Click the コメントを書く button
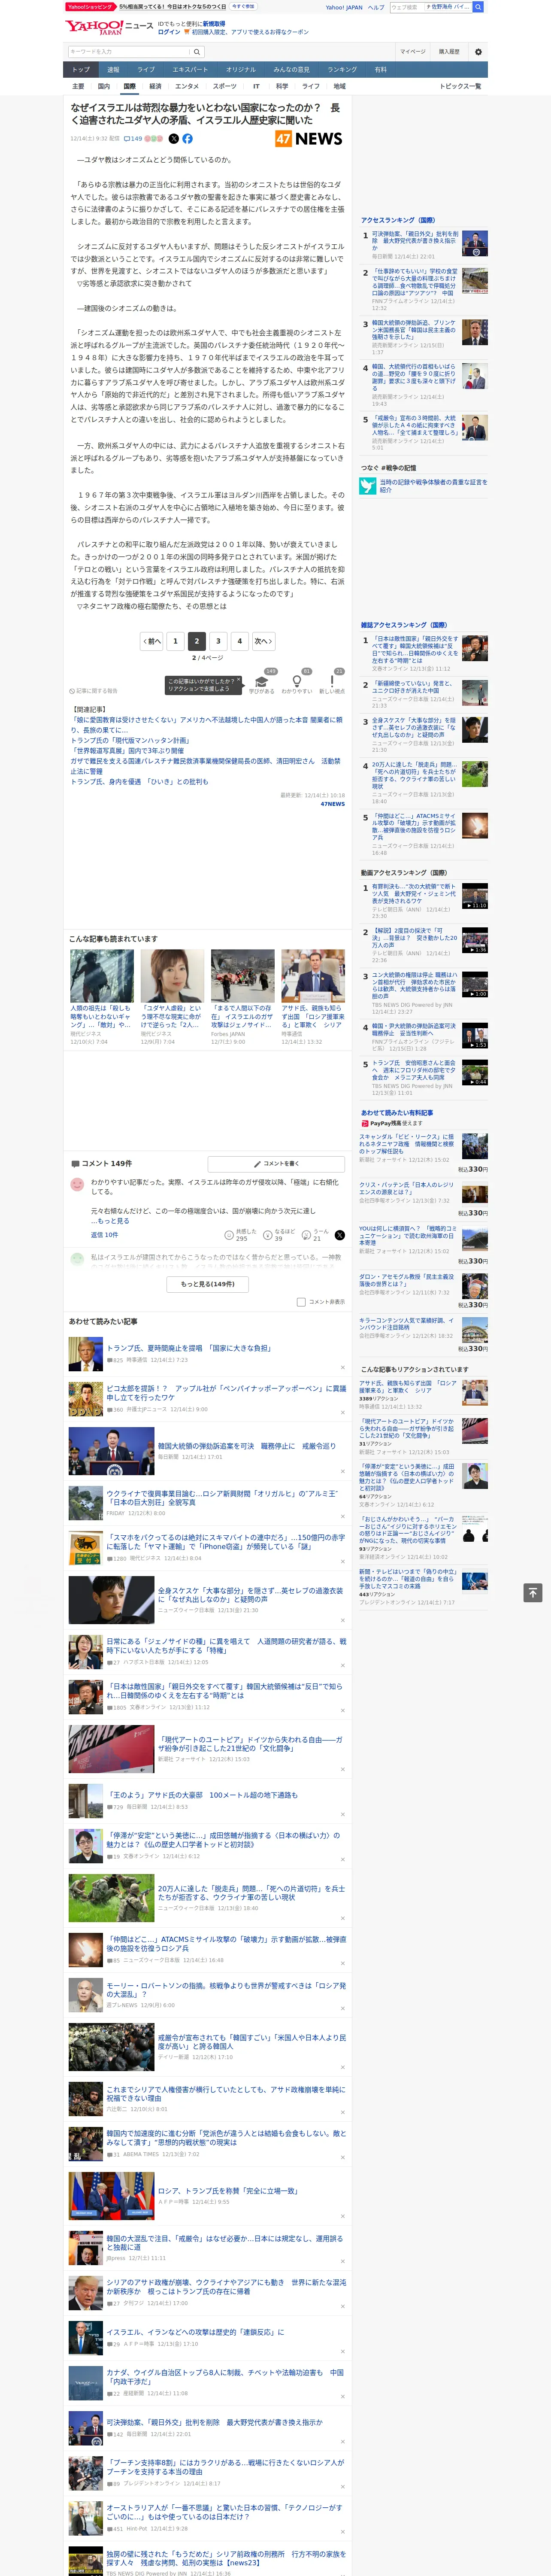Image resolution: width=551 pixels, height=2576 pixels. [x=276, y=1164]
